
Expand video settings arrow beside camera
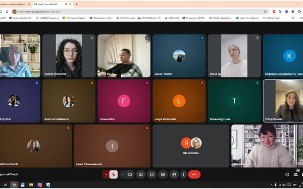tap(123, 174)
